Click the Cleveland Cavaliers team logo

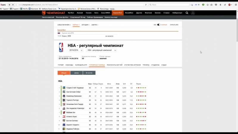pyautogui.click(x=64, y=96)
